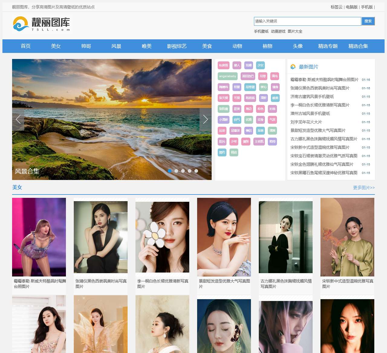Open the 首页 navigation tab

point(26,46)
